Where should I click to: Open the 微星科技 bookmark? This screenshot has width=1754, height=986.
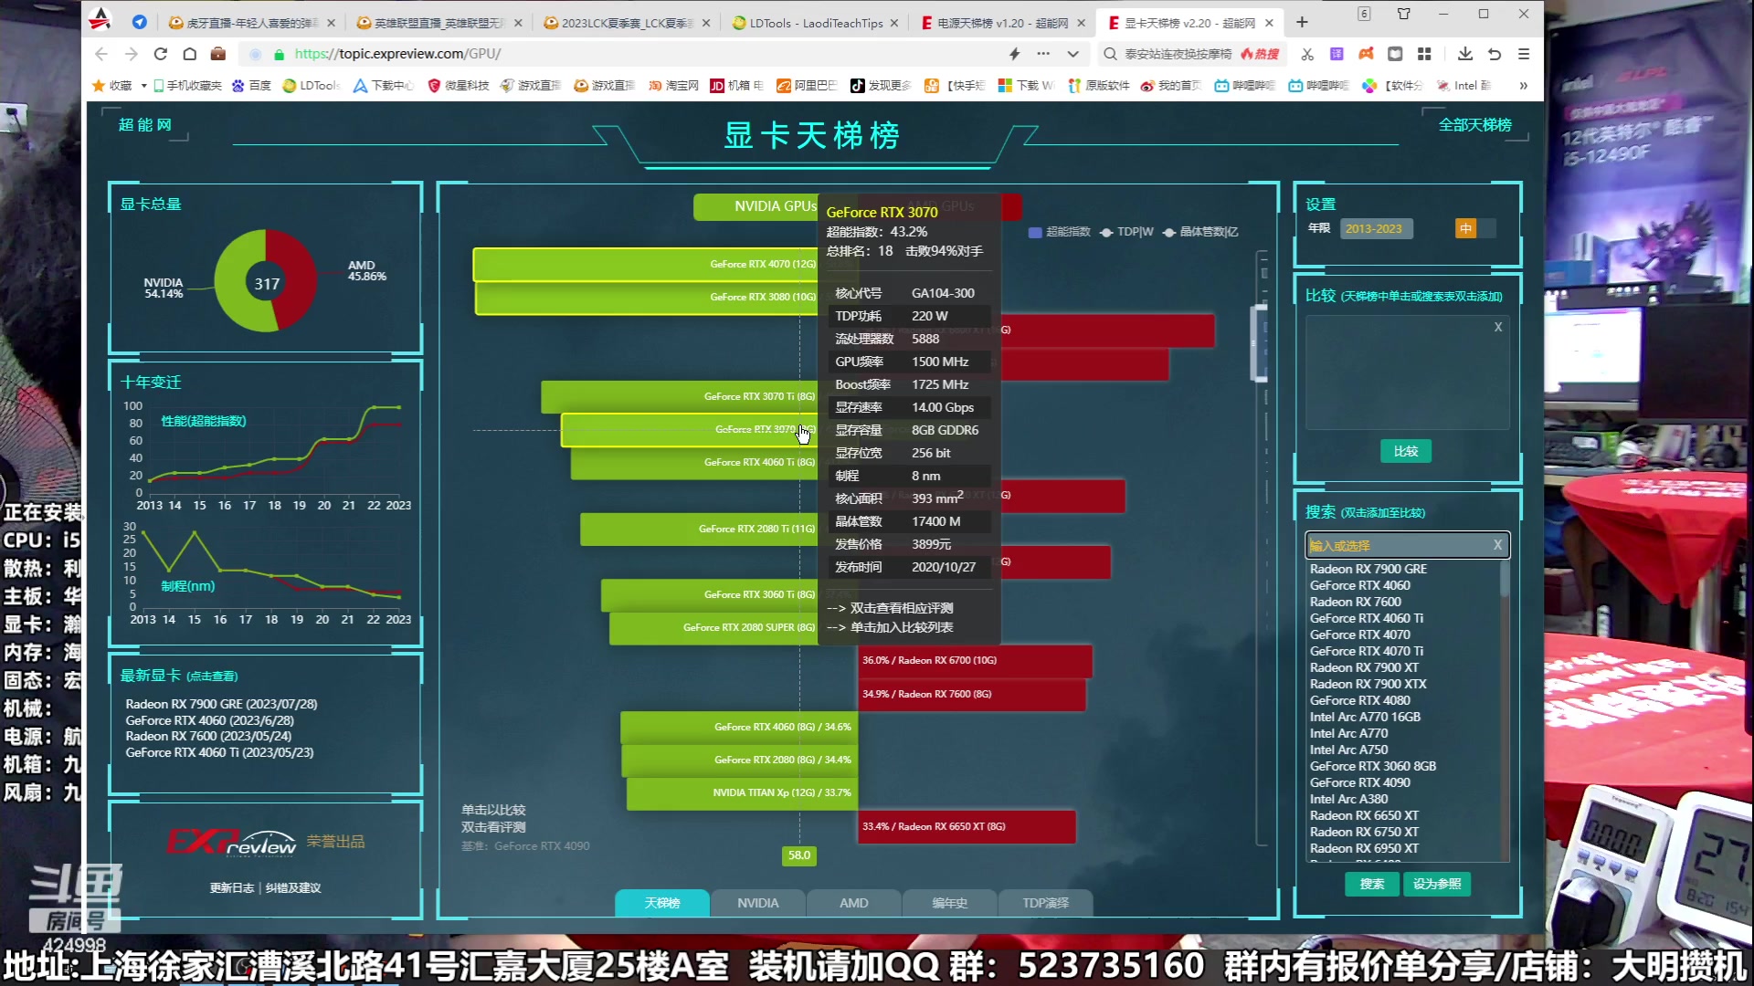click(x=459, y=85)
